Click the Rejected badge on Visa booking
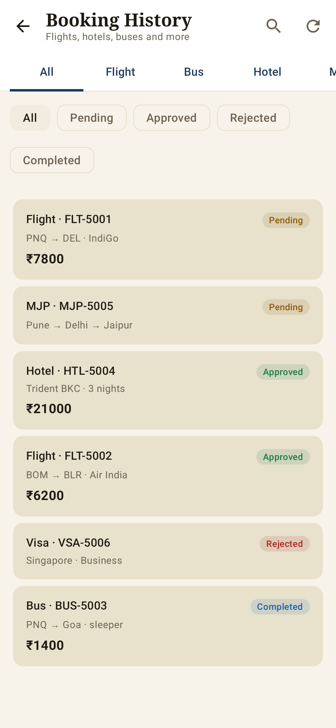The image size is (336, 728). (x=284, y=544)
